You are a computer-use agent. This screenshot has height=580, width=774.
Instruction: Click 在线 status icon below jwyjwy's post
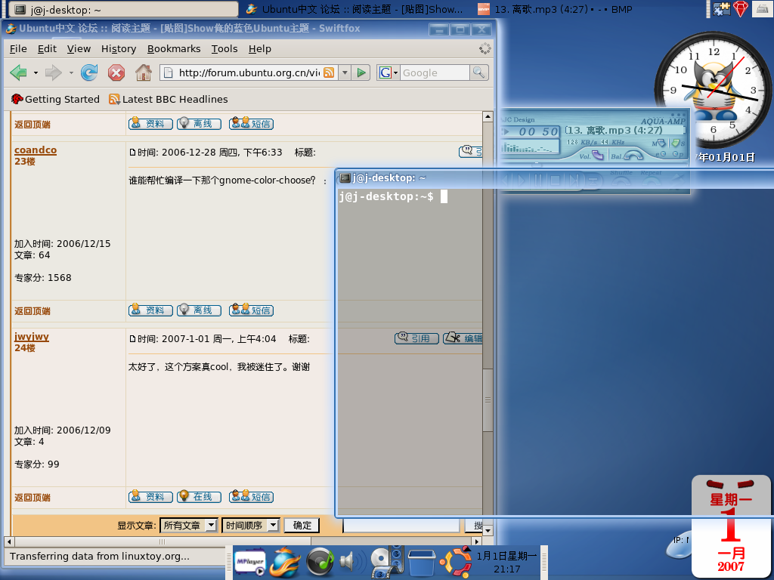(x=199, y=497)
